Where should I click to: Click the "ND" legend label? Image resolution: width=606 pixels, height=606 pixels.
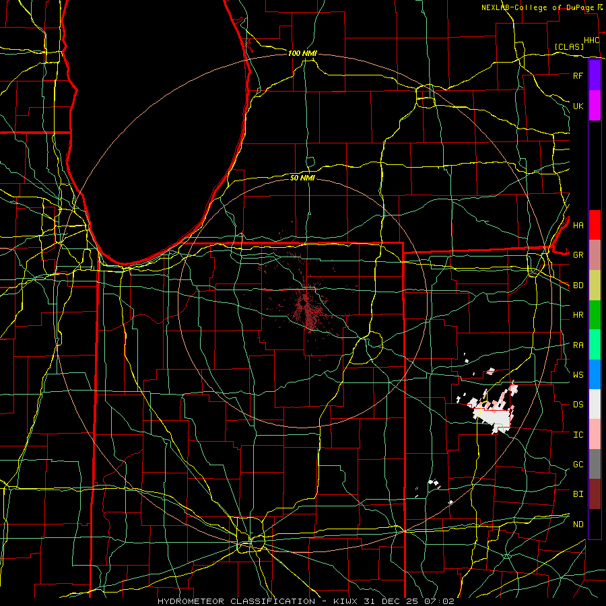(578, 525)
